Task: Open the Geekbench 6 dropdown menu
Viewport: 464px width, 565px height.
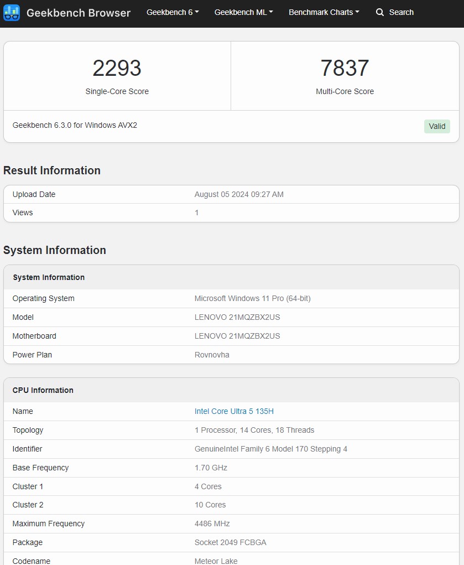Action: [x=173, y=12]
